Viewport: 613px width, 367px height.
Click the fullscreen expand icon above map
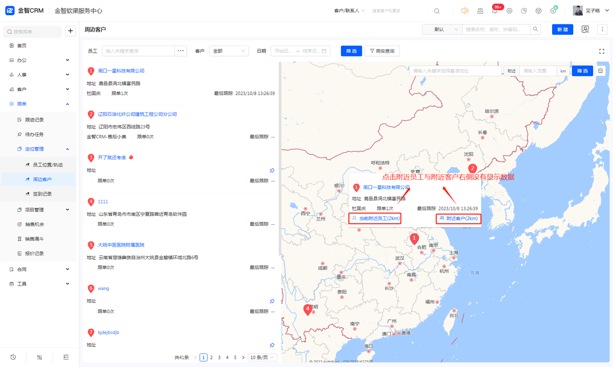click(602, 51)
